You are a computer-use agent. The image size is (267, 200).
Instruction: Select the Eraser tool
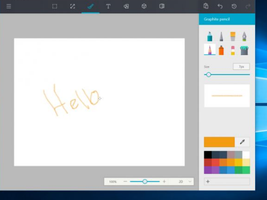[233, 50]
